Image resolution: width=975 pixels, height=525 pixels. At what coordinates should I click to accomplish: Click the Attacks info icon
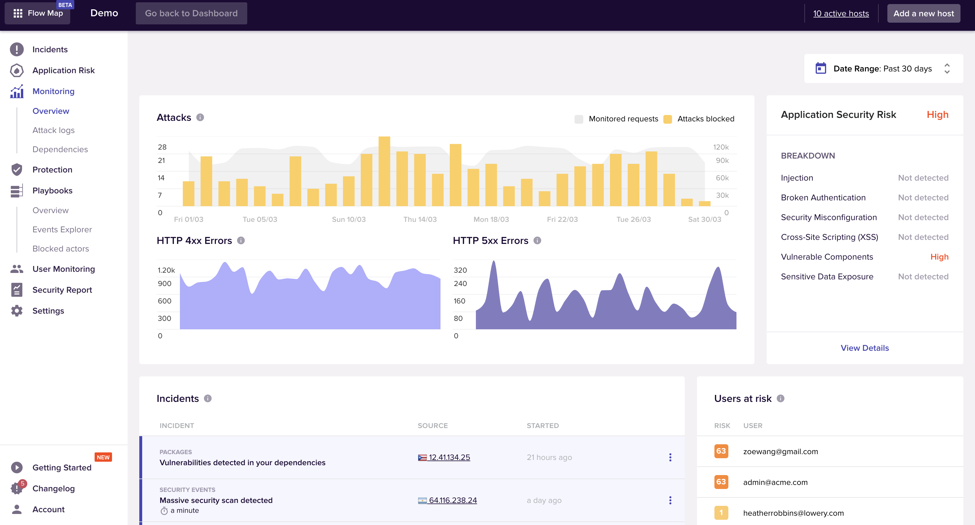coord(200,117)
